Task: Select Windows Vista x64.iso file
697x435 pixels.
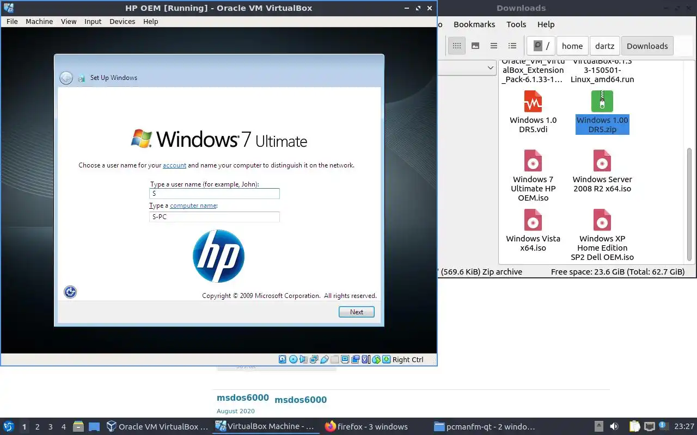Action: tap(533, 231)
